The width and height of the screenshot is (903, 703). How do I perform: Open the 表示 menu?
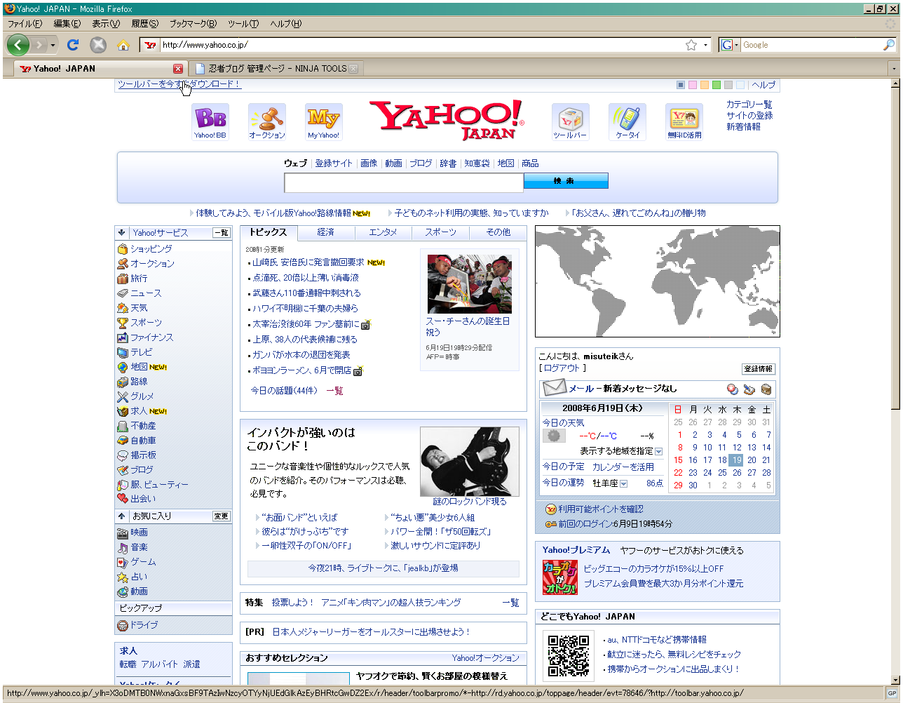click(x=105, y=23)
